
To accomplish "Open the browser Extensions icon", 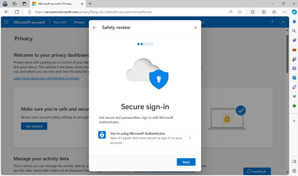I will 252,12.
